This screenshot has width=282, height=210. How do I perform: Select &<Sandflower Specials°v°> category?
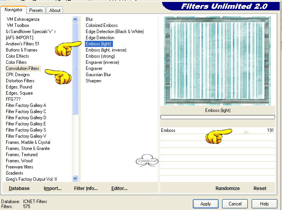[31, 32]
